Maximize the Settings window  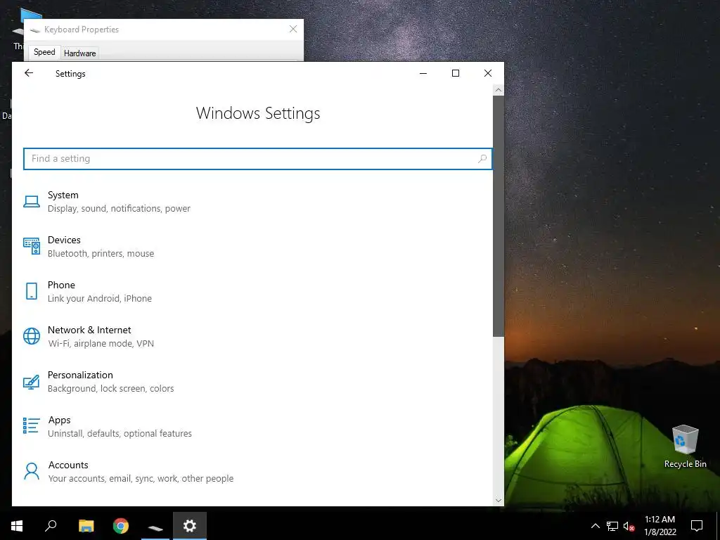[456, 73]
